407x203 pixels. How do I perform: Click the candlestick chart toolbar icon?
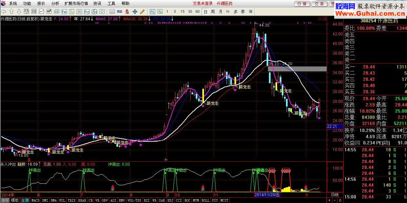(x=49, y=11)
